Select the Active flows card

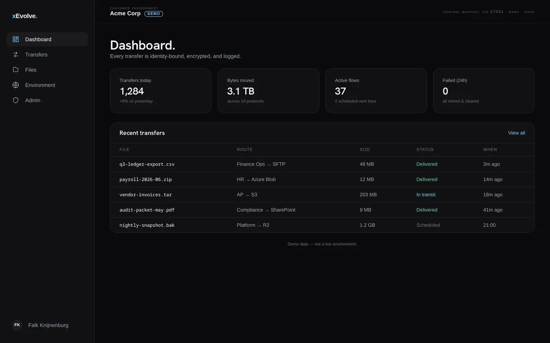coord(376,91)
